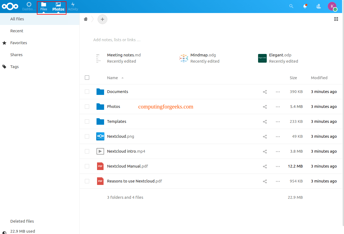Open the Activity app icon
344x234 pixels.
[x=73, y=6]
